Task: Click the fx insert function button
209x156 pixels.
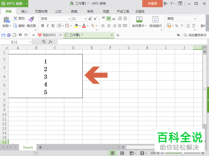Action: (50, 42)
